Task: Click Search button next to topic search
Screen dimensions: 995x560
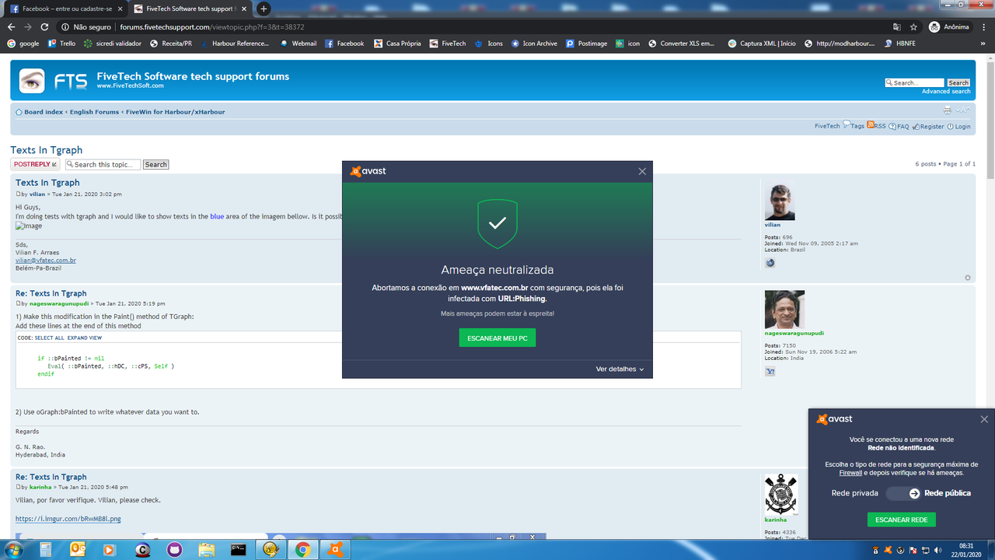Action: pos(155,164)
